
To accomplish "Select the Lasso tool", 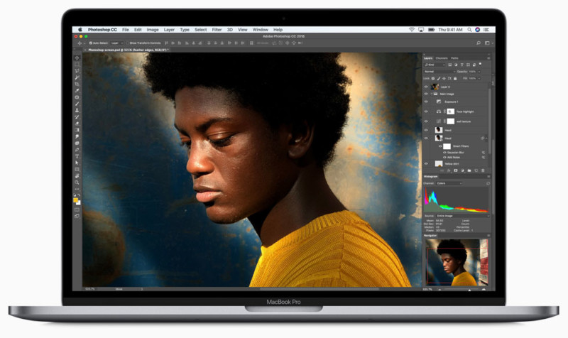I will tap(77, 71).
